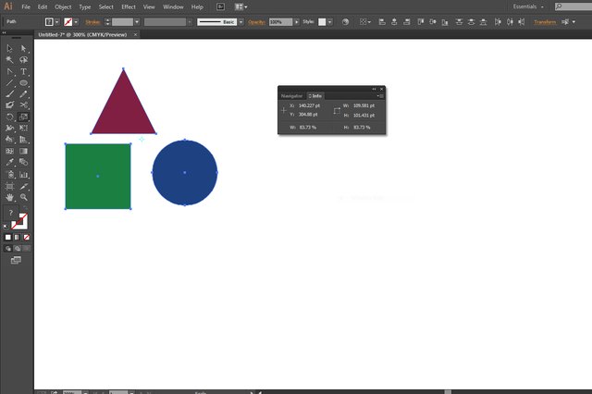Set paint type to Color
592x394 pixels.
point(8,237)
